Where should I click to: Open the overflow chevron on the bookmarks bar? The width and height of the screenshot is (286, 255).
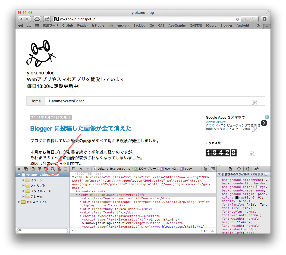[259, 25]
